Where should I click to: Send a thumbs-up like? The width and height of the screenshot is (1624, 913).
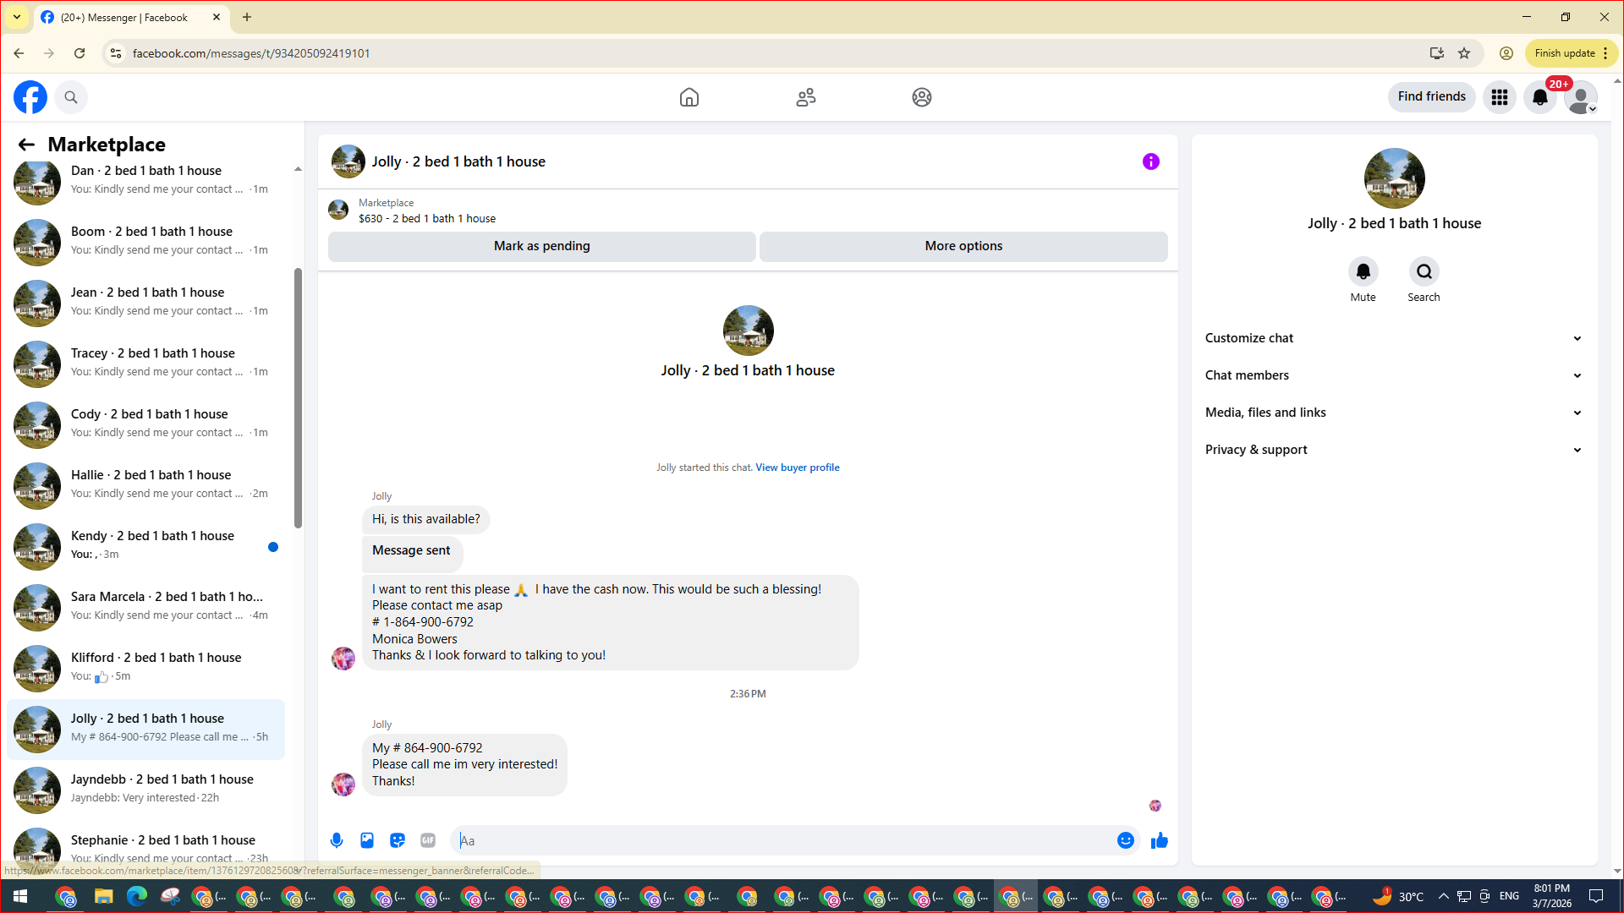[1159, 840]
